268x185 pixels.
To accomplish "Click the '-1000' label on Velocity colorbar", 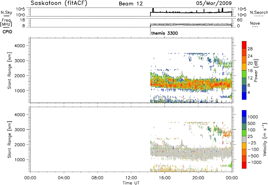I will click(x=254, y=162).
